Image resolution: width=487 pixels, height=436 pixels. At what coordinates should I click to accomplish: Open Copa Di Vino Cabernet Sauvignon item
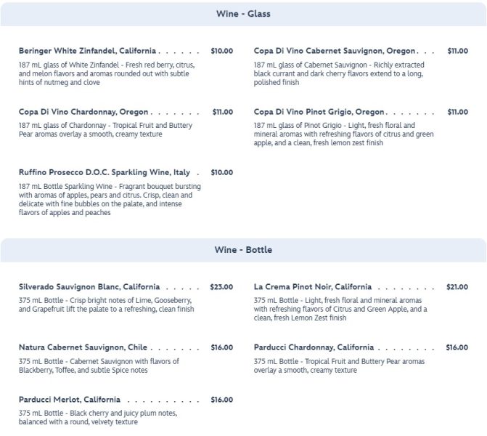[335, 51]
